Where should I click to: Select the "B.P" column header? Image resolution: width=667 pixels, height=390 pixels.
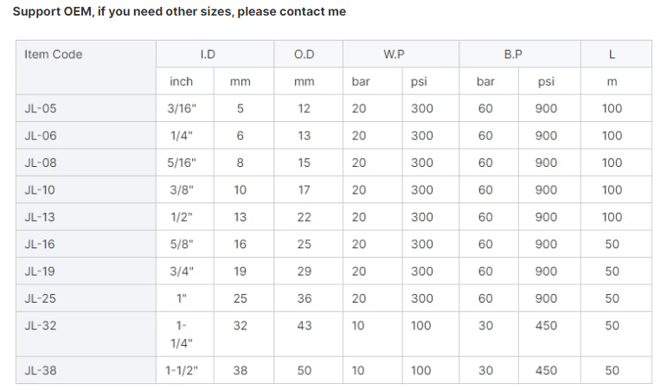(513, 54)
